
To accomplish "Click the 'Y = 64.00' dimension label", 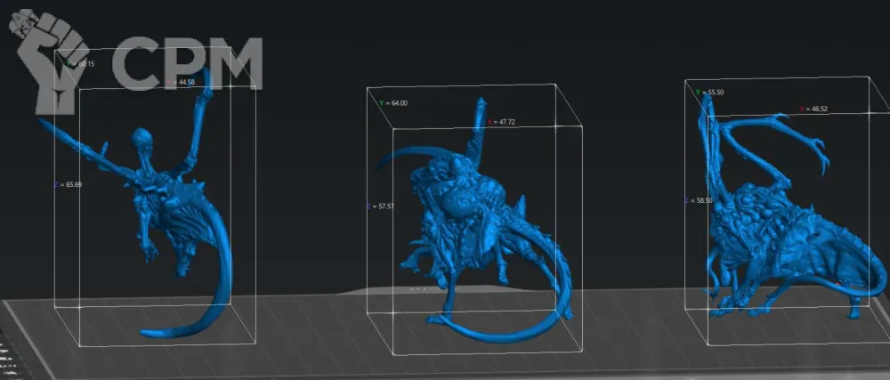I will pos(393,103).
